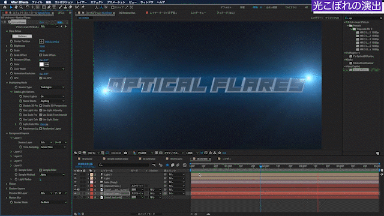Select the Roto Brush tool
Image resolution: width=384 pixels, height=216 pixels.
click(x=77, y=7)
